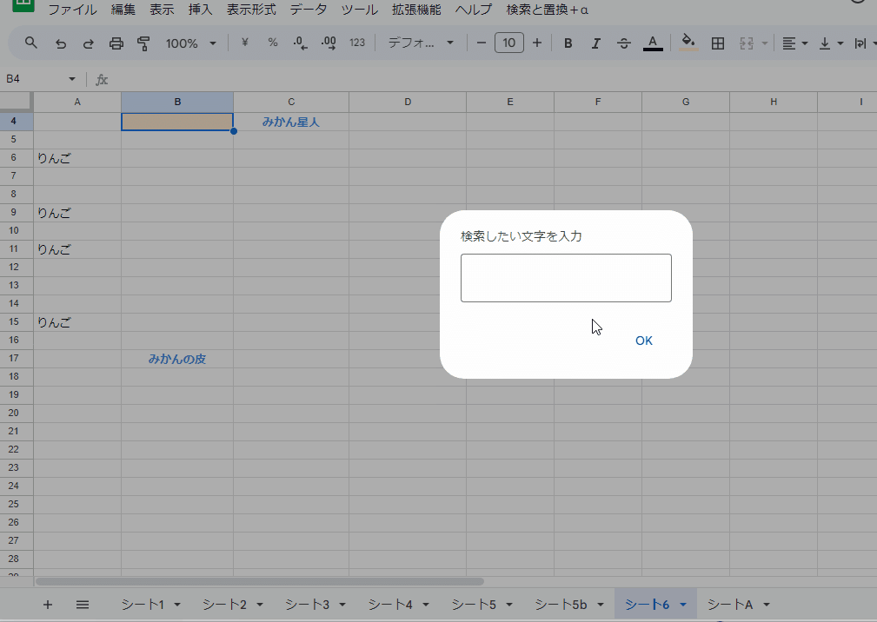877x622 pixels.
Task: Open the fill color bucket picker
Action: (688, 43)
